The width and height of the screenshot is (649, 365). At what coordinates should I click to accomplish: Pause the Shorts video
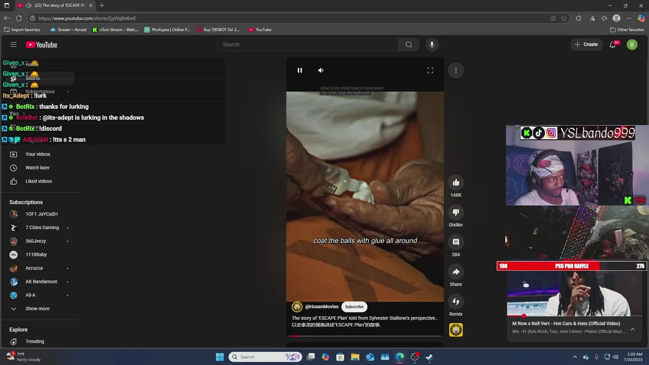tap(300, 70)
